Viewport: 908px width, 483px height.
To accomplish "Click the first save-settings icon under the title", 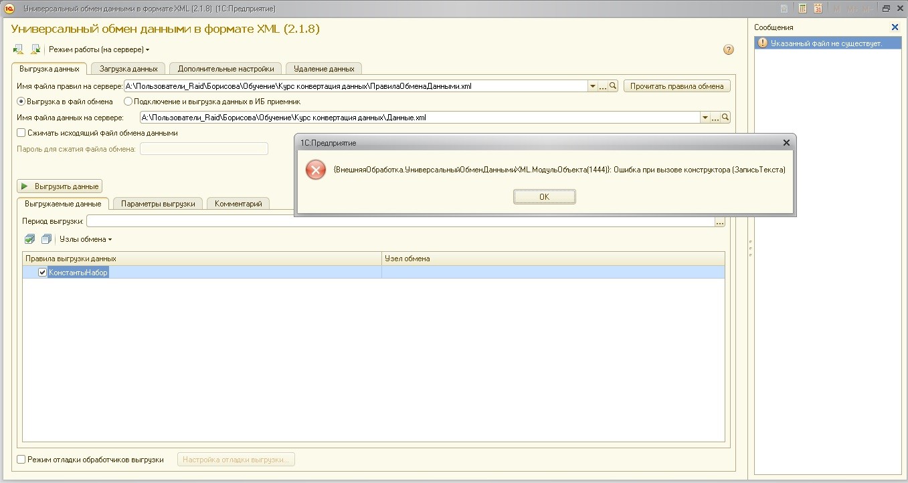I will coord(19,49).
